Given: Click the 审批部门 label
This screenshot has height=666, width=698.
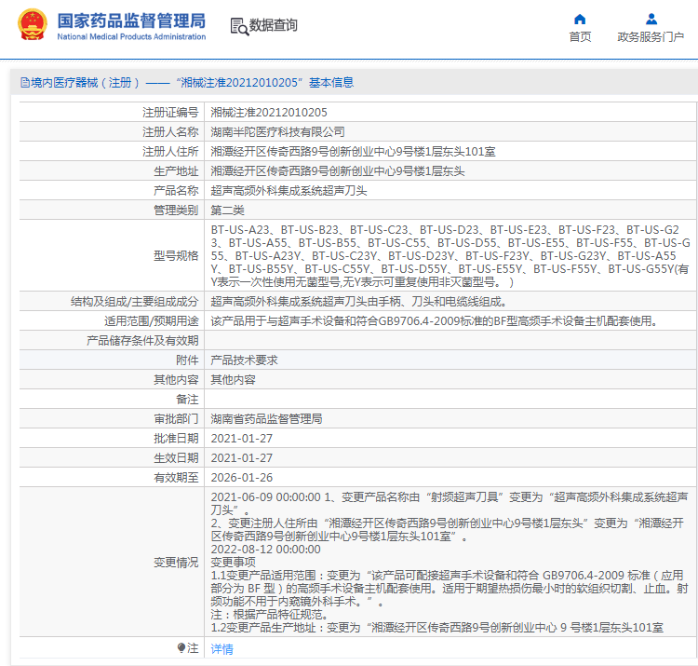Looking at the screenshot, I should pyautogui.click(x=176, y=419).
